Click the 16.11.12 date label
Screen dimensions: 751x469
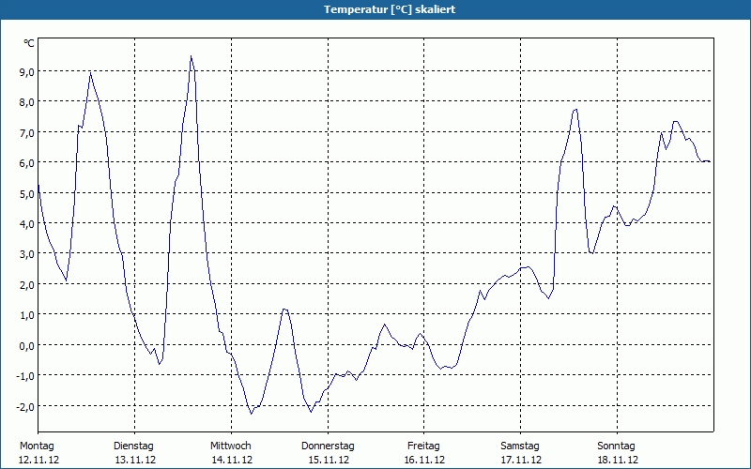coord(424,460)
